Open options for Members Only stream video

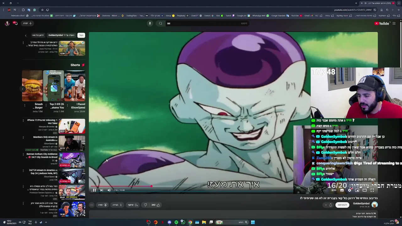click(23, 137)
